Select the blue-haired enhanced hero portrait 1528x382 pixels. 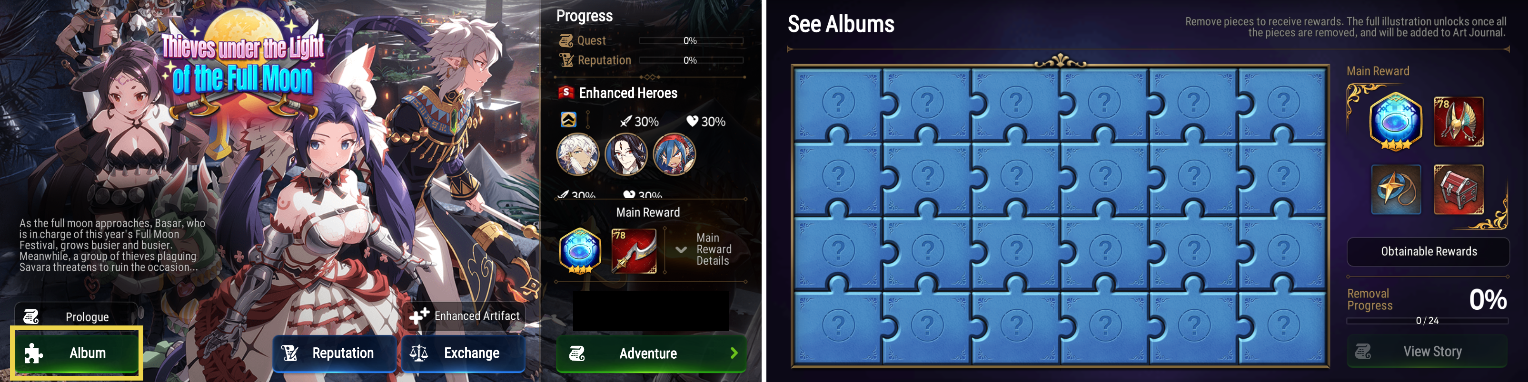click(675, 154)
